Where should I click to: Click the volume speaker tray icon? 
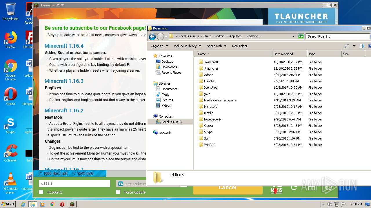[330, 204]
